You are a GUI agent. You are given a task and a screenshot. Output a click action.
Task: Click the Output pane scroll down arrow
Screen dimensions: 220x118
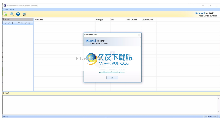[x=219, y=111]
